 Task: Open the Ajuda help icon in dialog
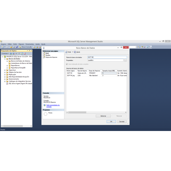tap(75, 52)
